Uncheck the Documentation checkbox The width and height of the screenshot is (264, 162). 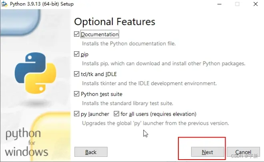[77, 34]
